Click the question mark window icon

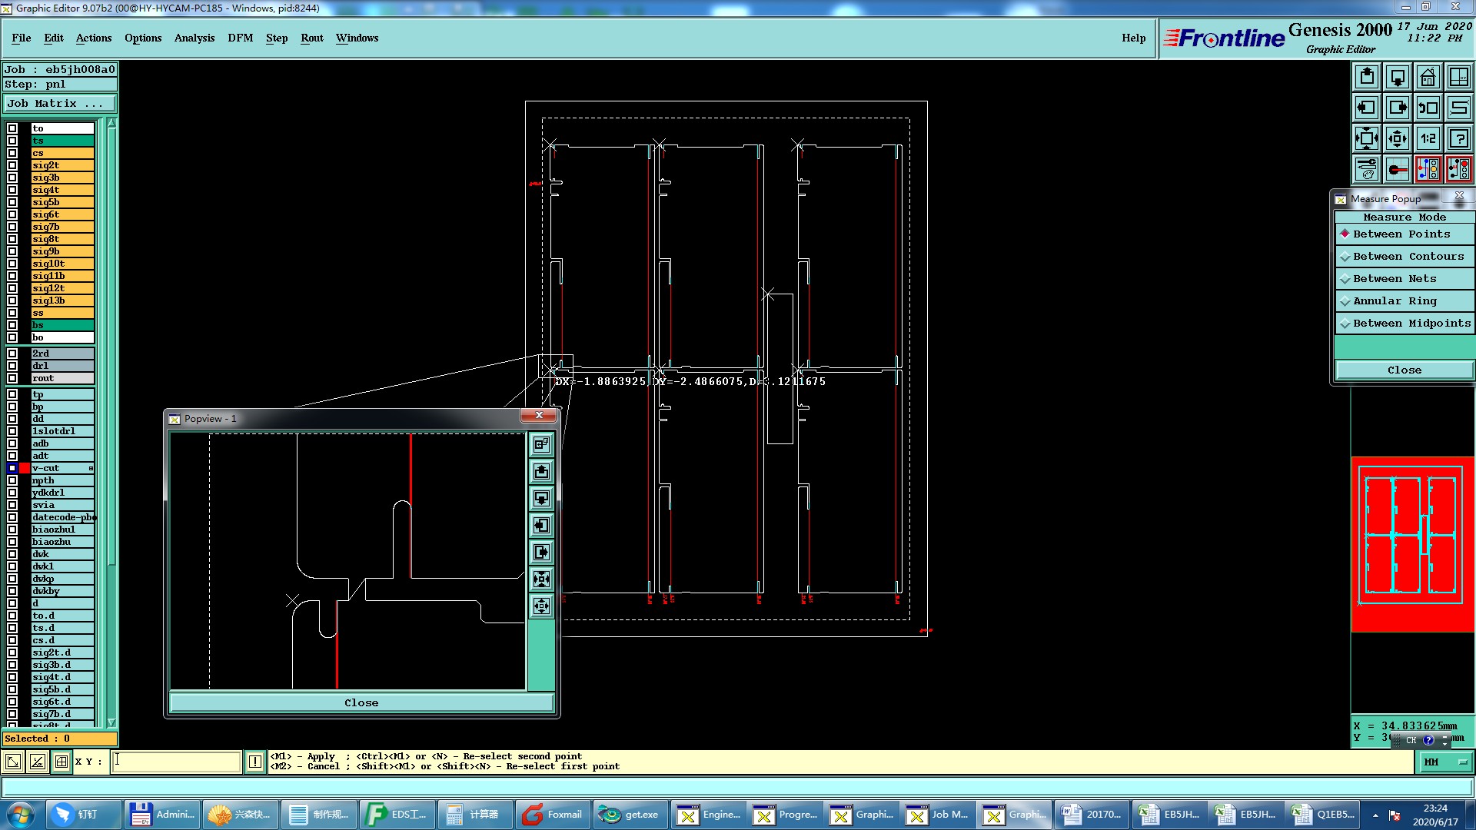[x=1458, y=139]
